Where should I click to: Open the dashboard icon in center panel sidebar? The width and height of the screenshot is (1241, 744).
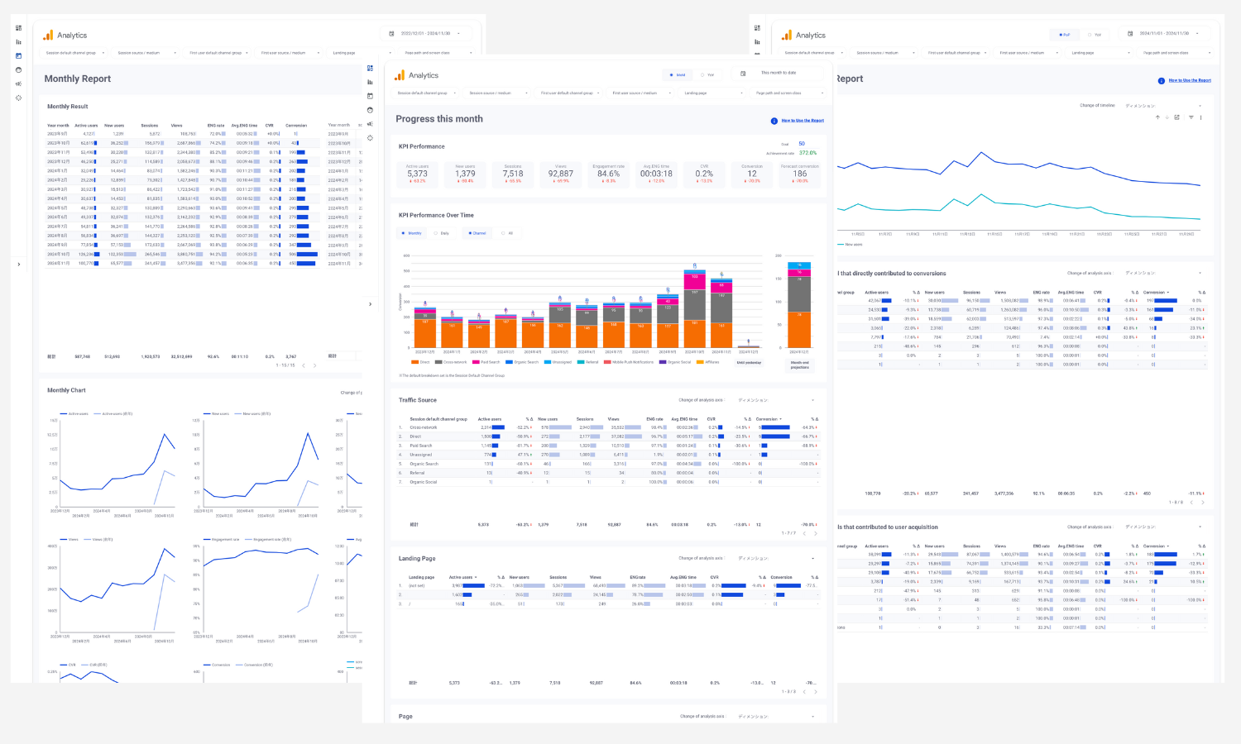point(370,69)
